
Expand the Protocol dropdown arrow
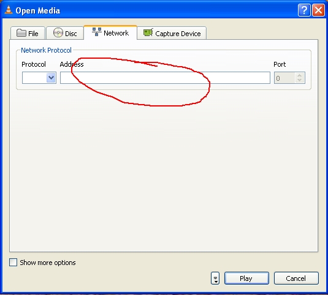pos(51,78)
